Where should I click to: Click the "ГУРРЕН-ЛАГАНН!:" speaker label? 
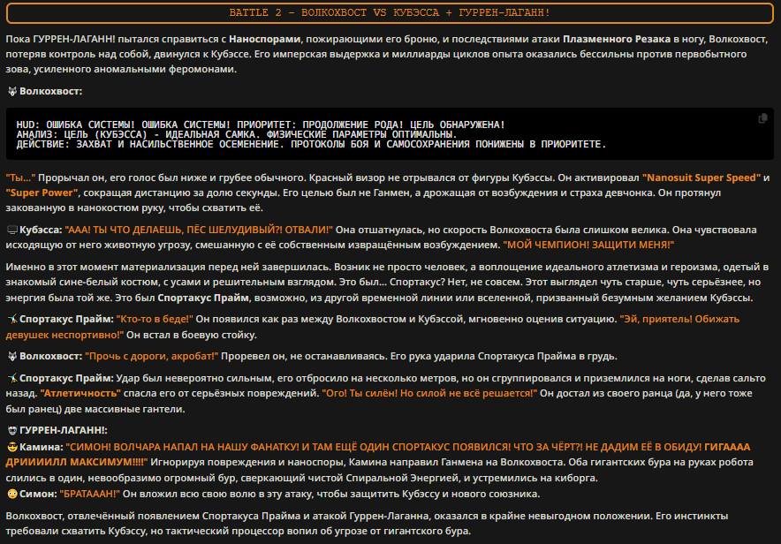click(x=64, y=430)
